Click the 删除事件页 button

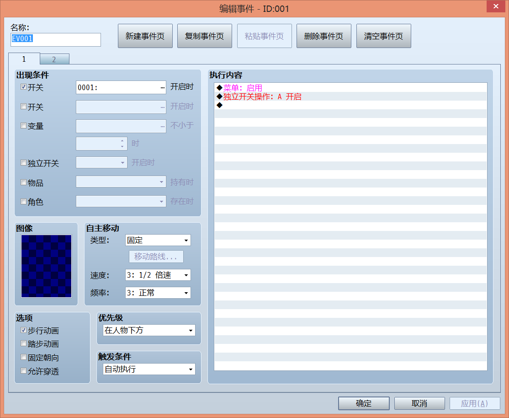323,36
